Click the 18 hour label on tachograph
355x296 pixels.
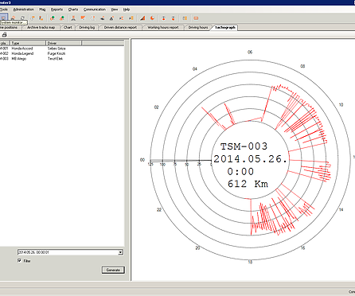coord(250,262)
